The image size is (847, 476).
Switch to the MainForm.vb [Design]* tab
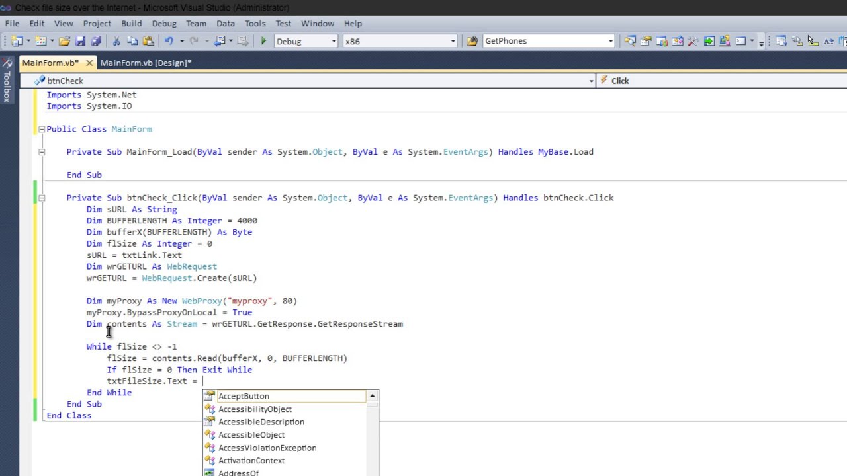146,63
